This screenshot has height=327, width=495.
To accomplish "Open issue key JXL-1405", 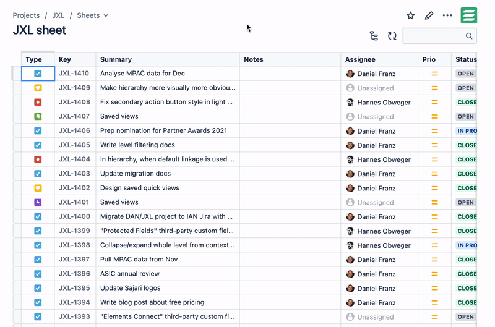I will click(74, 145).
